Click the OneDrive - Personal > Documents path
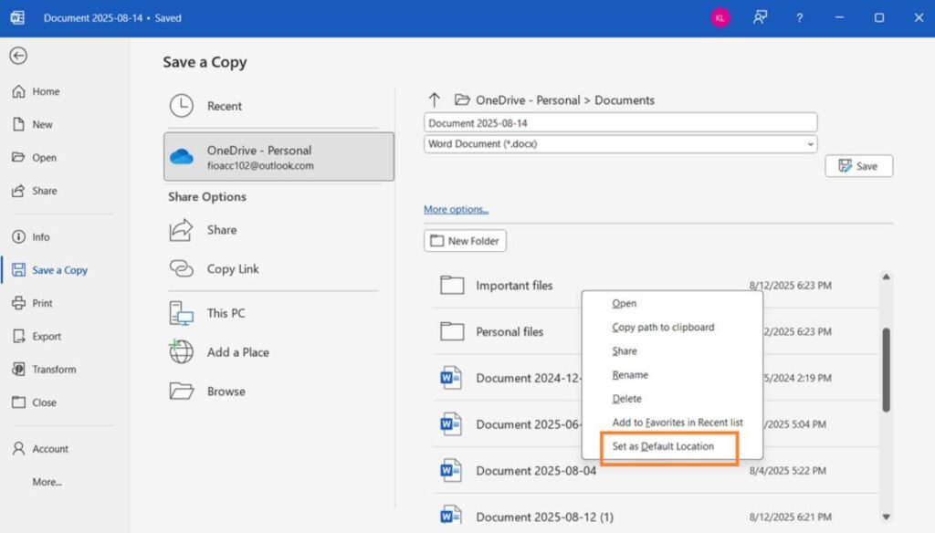Viewport: 935px width, 533px height. pyautogui.click(x=564, y=100)
